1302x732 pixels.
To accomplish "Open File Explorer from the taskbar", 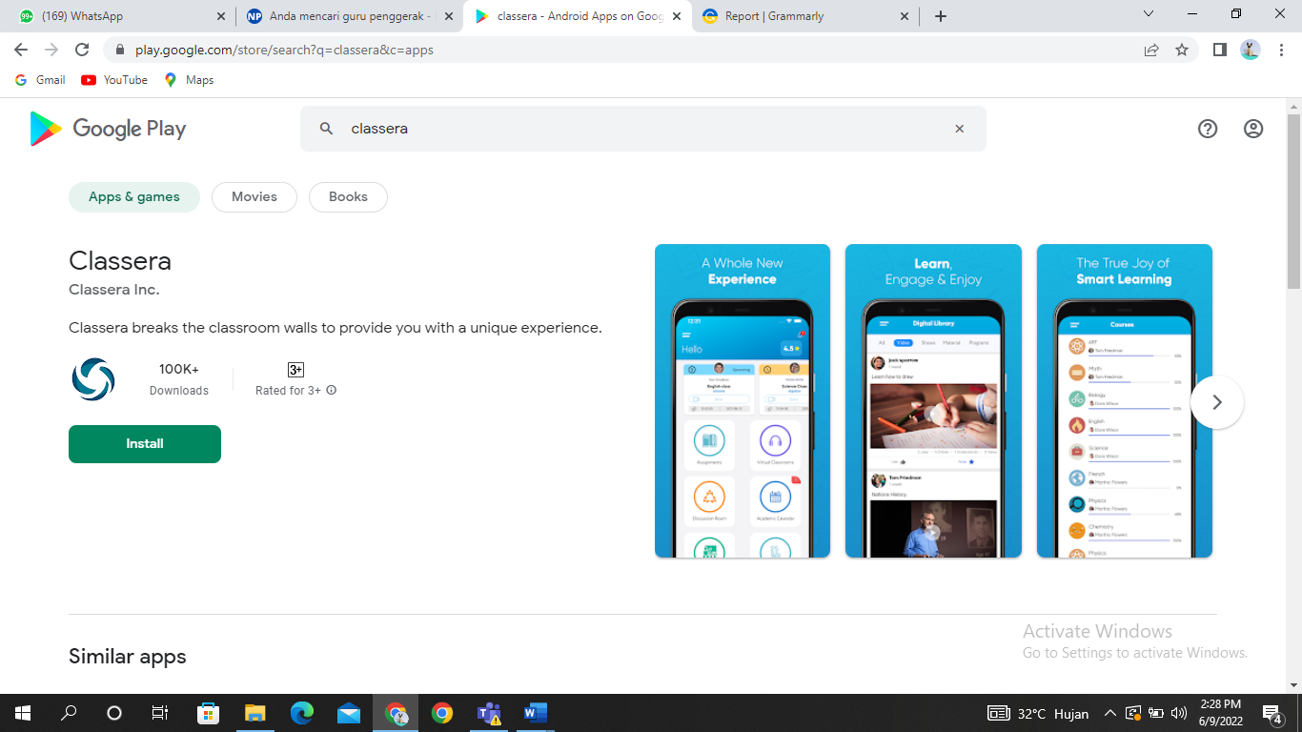I will pyautogui.click(x=254, y=713).
